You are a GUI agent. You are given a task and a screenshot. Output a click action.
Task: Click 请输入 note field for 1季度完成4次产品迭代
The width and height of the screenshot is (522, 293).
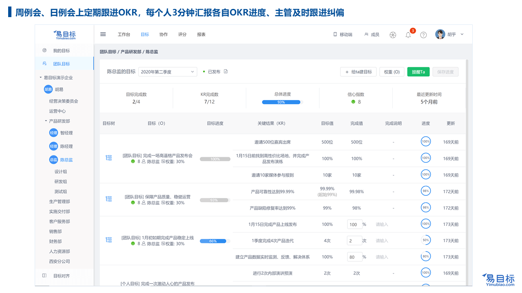point(382,241)
